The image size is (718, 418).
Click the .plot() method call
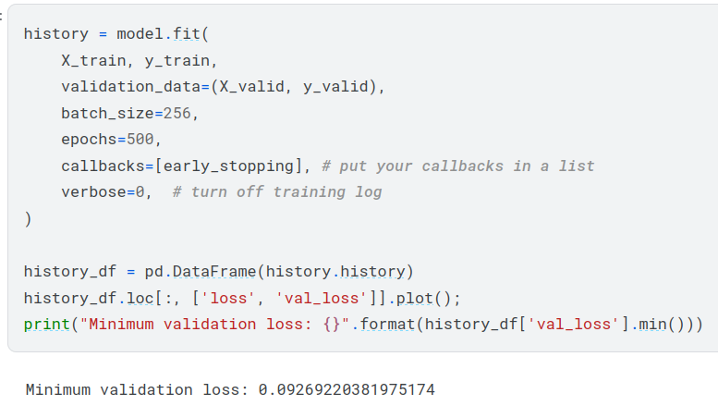[432, 298]
